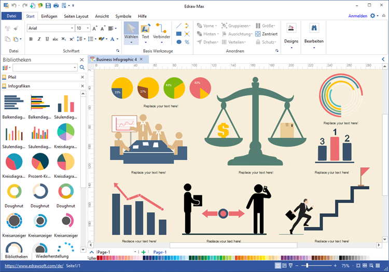389x272 pixels.
Task: Click the undo arrow icon
Action: click(x=14, y=5)
